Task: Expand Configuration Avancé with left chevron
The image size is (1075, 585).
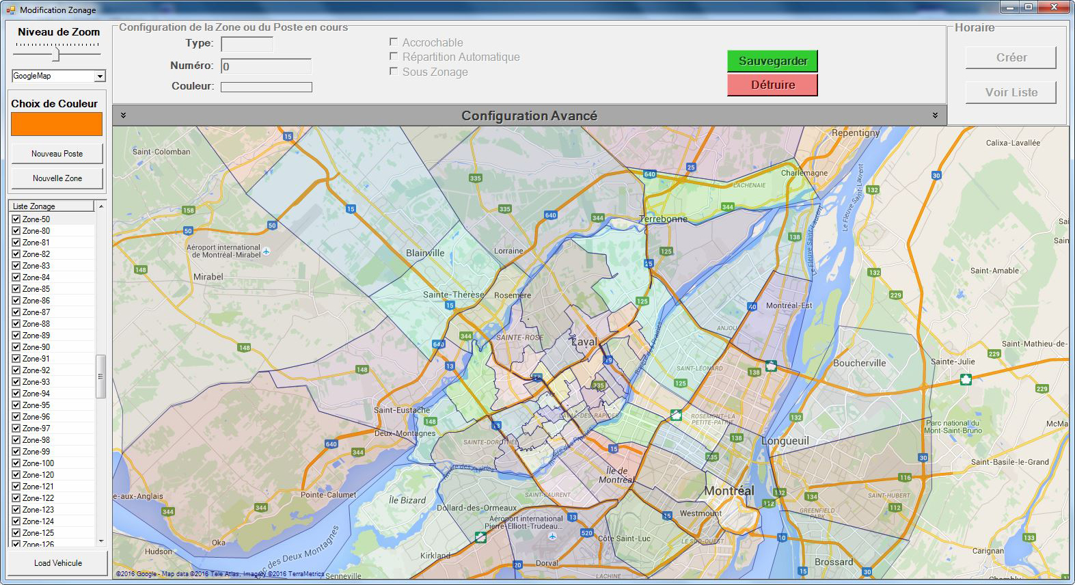Action: point(123,115)
